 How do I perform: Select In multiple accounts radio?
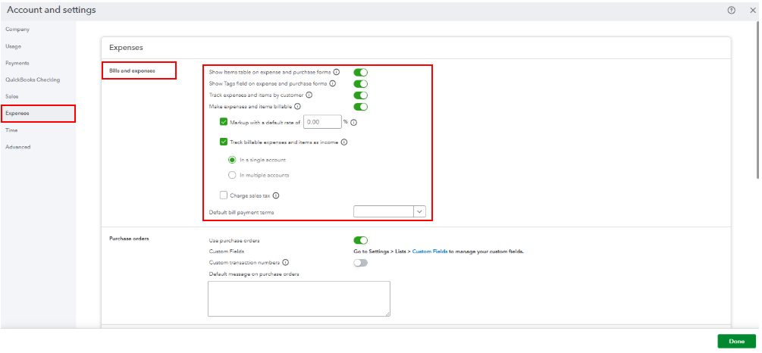(x=232, y=175)
